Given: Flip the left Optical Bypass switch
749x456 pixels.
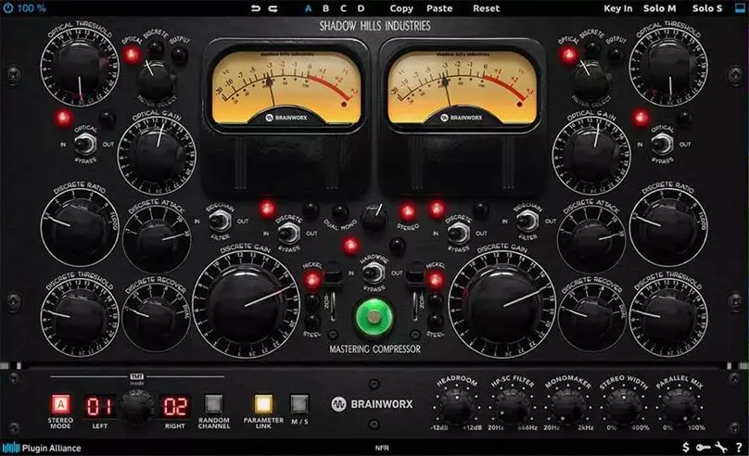Looking at the screenshot, I should click(85, 144).
